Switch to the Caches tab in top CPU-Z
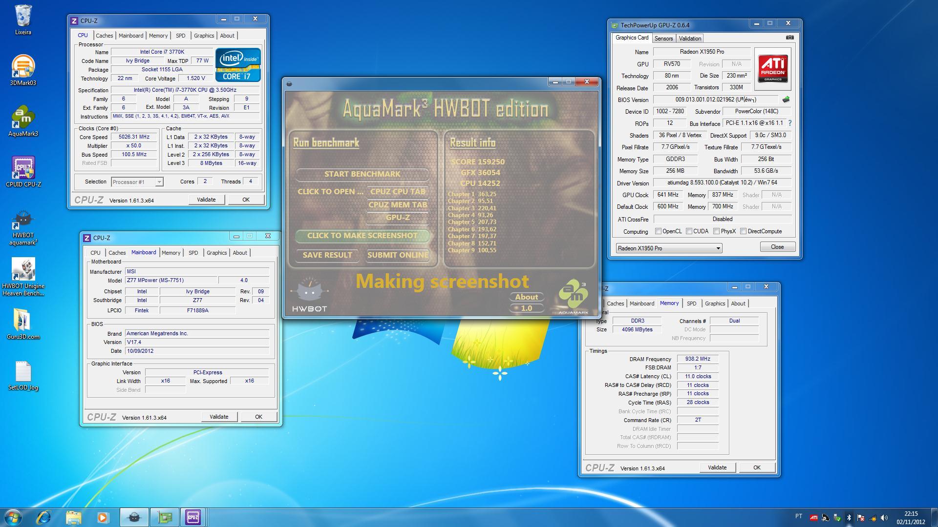Image resolution: width=938 pixels, height=527 pixels. [104, 36]
